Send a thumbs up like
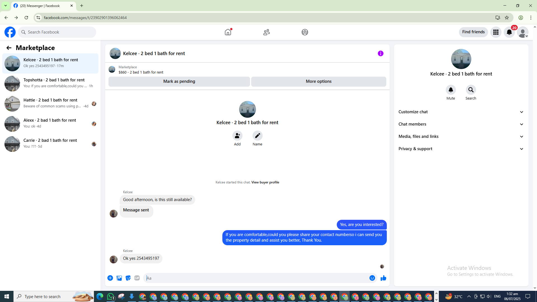The width and height of the screenshot is (537, 302). pyautogui.click(x=383, y=278)
